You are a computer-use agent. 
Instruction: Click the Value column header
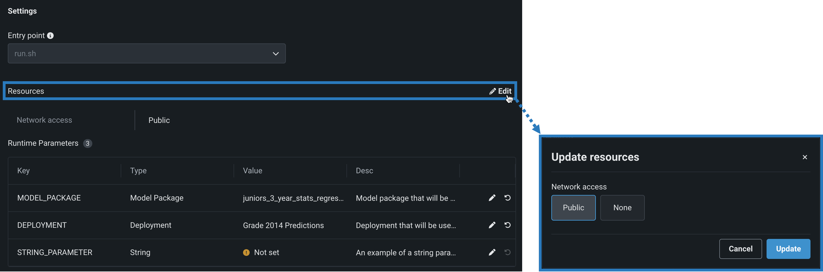252,171
